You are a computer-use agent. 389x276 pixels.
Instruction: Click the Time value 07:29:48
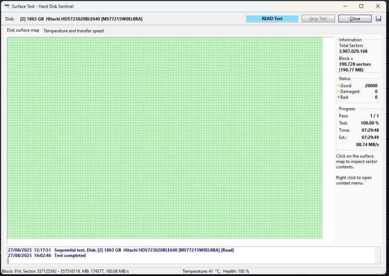(x=370, y=130)
